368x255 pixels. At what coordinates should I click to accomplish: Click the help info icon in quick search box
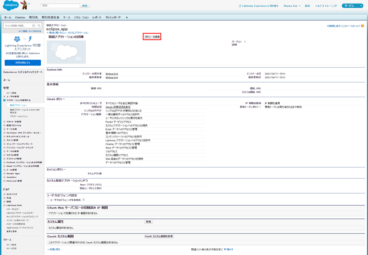coord(34,26)
